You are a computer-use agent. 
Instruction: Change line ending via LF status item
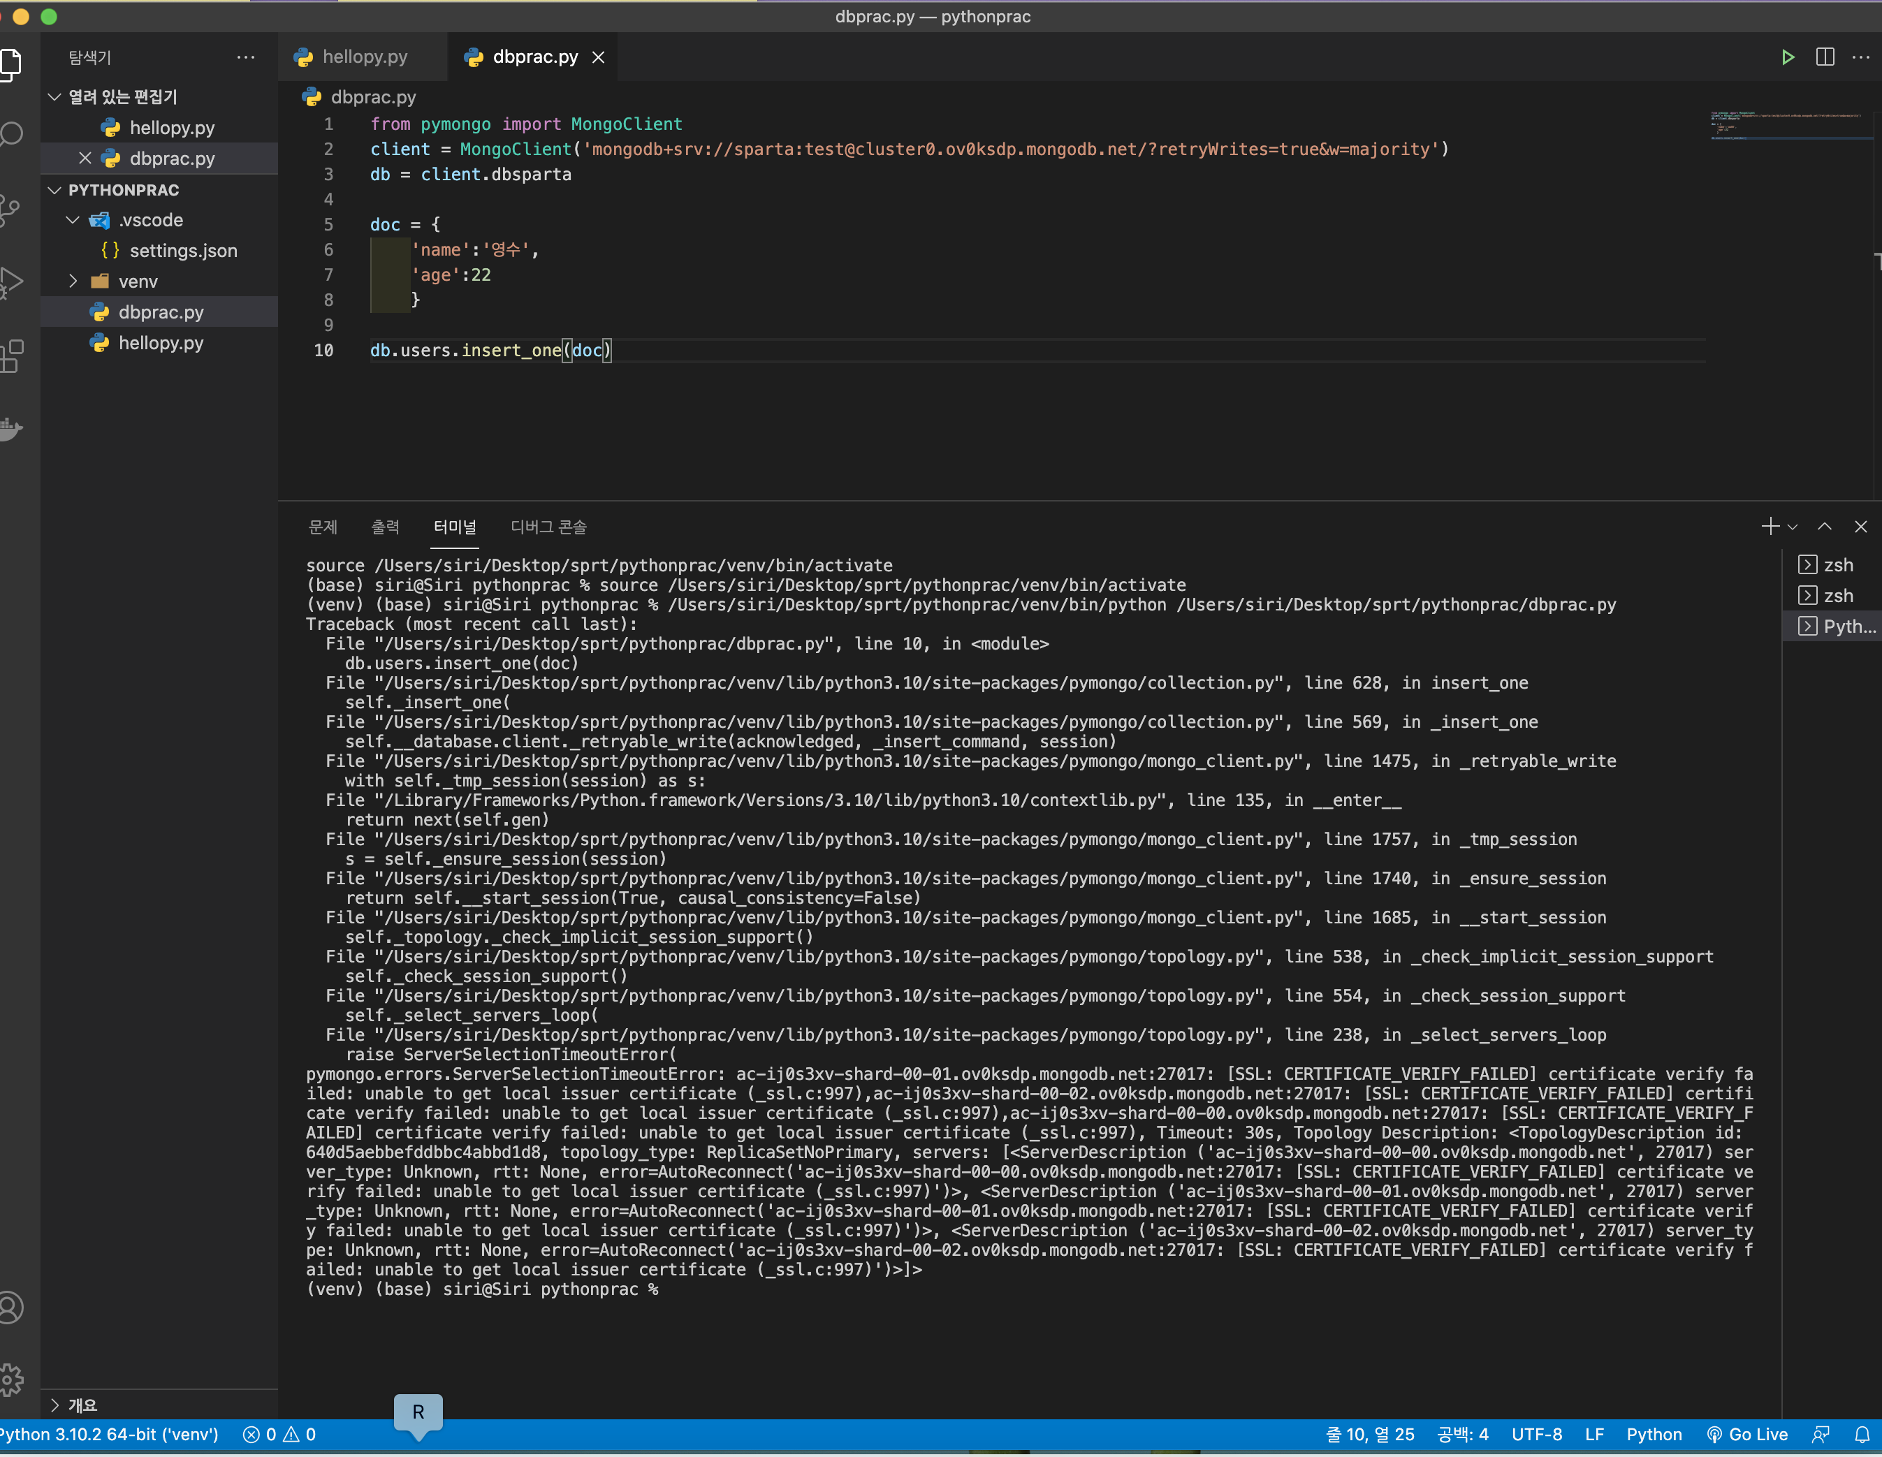1594,1435
